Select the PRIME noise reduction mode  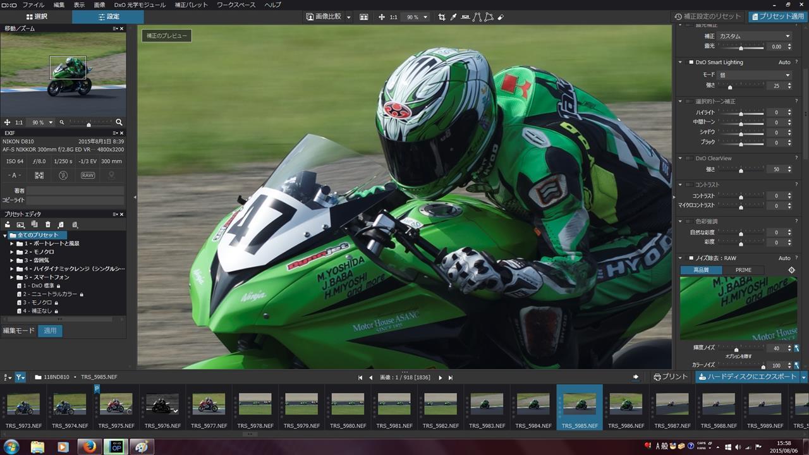pos(743,270)
